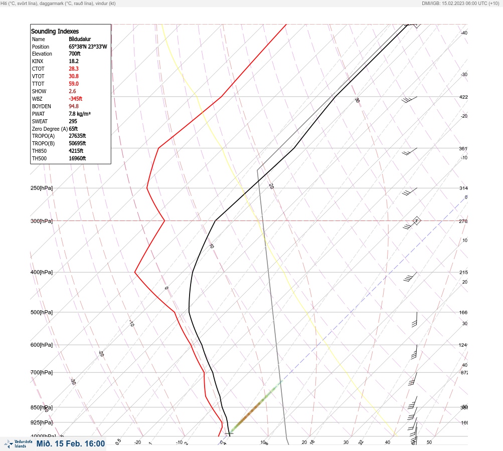This screenshot has width=503, height=451.
Task: Click the Zero Degree (A) value 65ft
Action: pos(73,129)
